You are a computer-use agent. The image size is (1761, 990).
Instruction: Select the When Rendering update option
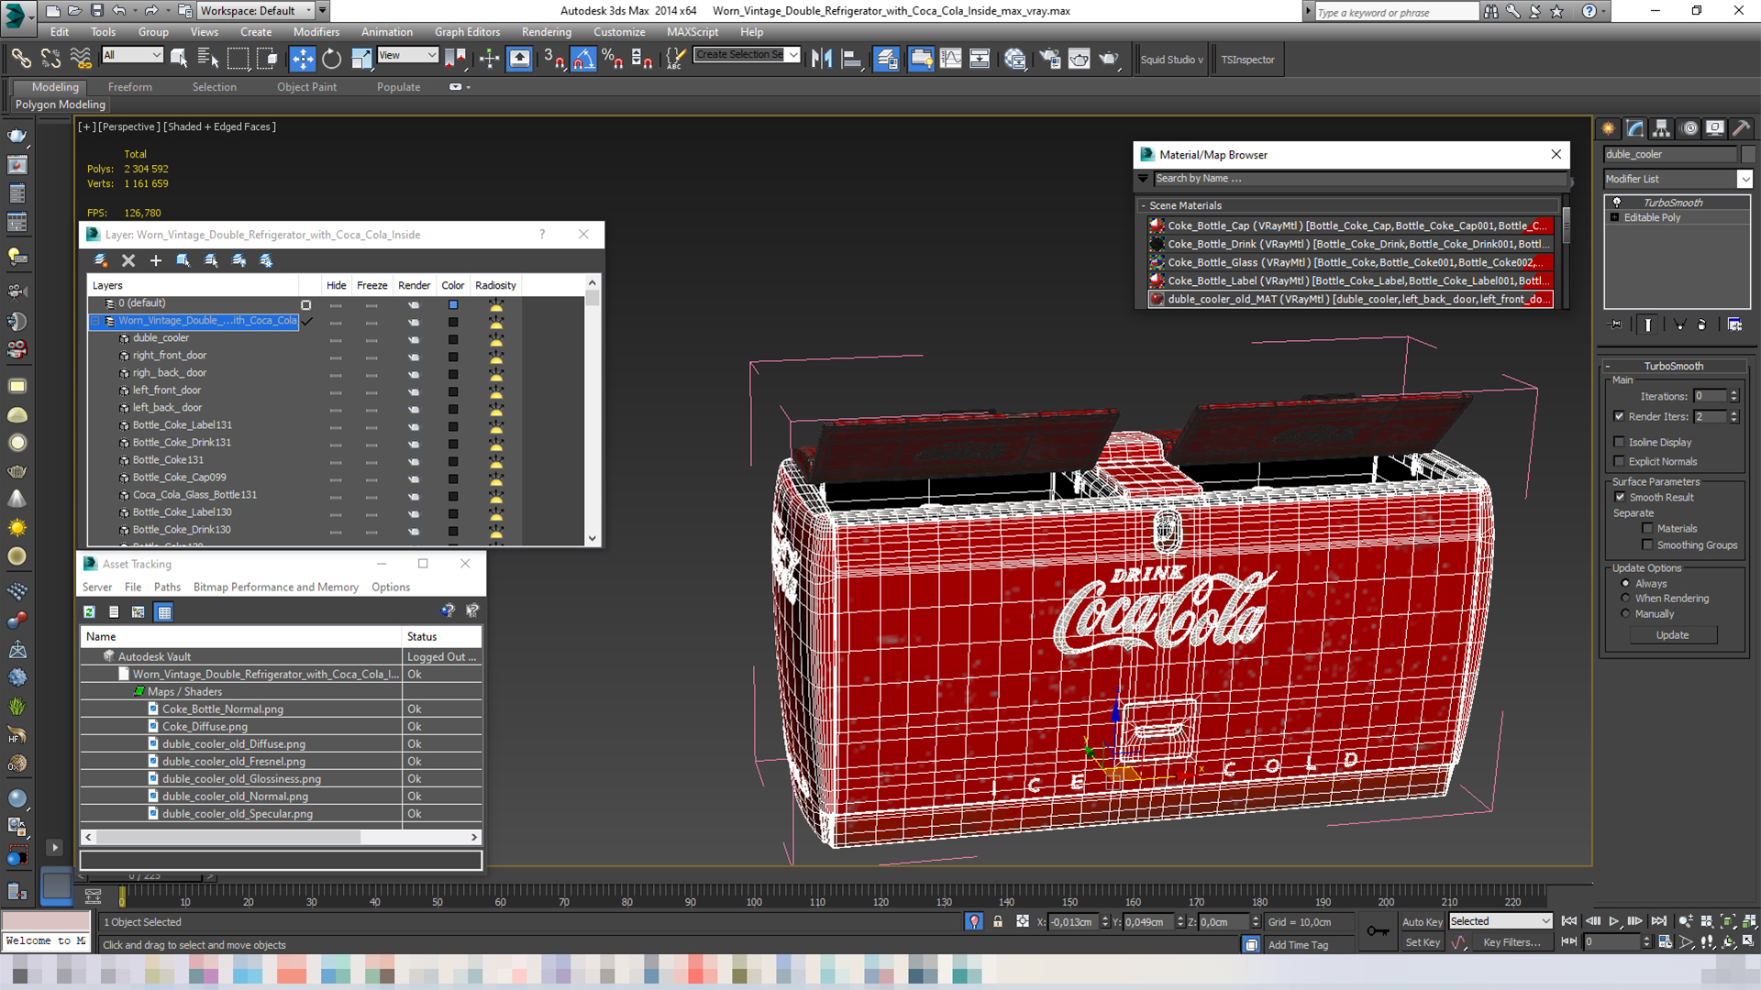[1625, 598]
